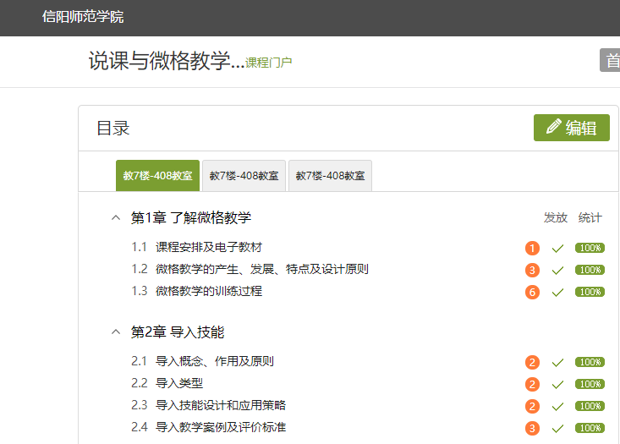Click the orange badge for section 2.3
The height and width of the screenshot is (444, 620).
pyautogui.click(x=532, y=406)
